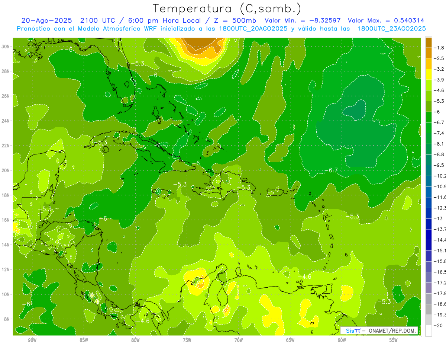
Task: Click colorbar label "-13"
Action: point(439,219)
